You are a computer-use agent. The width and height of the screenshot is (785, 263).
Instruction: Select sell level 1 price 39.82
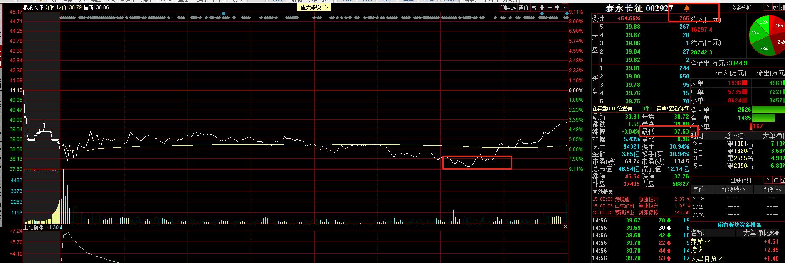633,60
